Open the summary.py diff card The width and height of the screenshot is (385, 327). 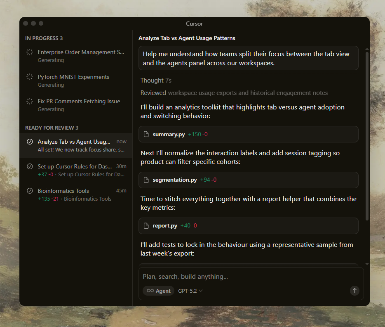(248, 134)
